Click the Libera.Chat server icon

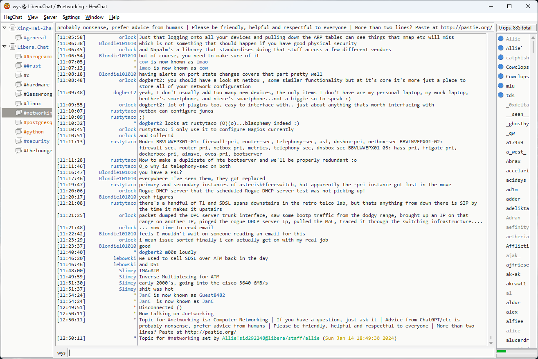click(13, 47)
